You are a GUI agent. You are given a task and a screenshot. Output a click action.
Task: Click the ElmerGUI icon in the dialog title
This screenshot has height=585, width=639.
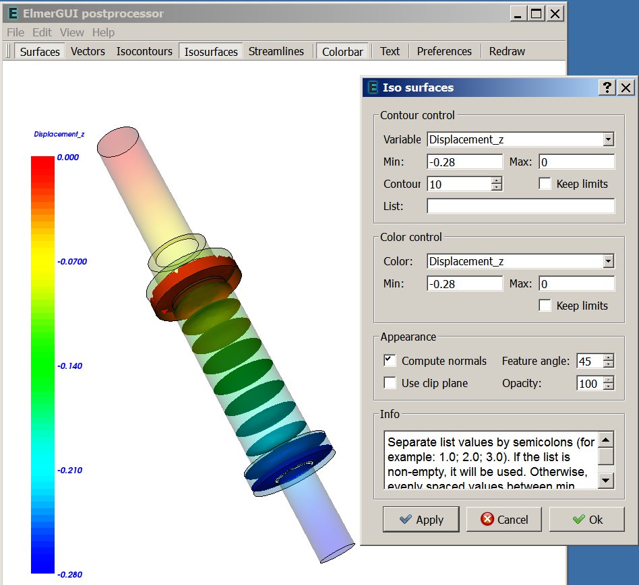(x=373, y=88)
